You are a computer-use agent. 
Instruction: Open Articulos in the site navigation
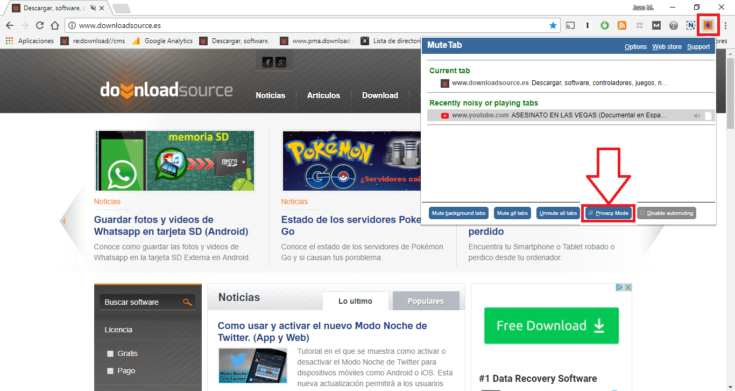point(324,95)
